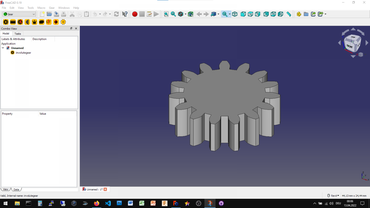
Task: Create a timing gear
Action: point(48,22)
